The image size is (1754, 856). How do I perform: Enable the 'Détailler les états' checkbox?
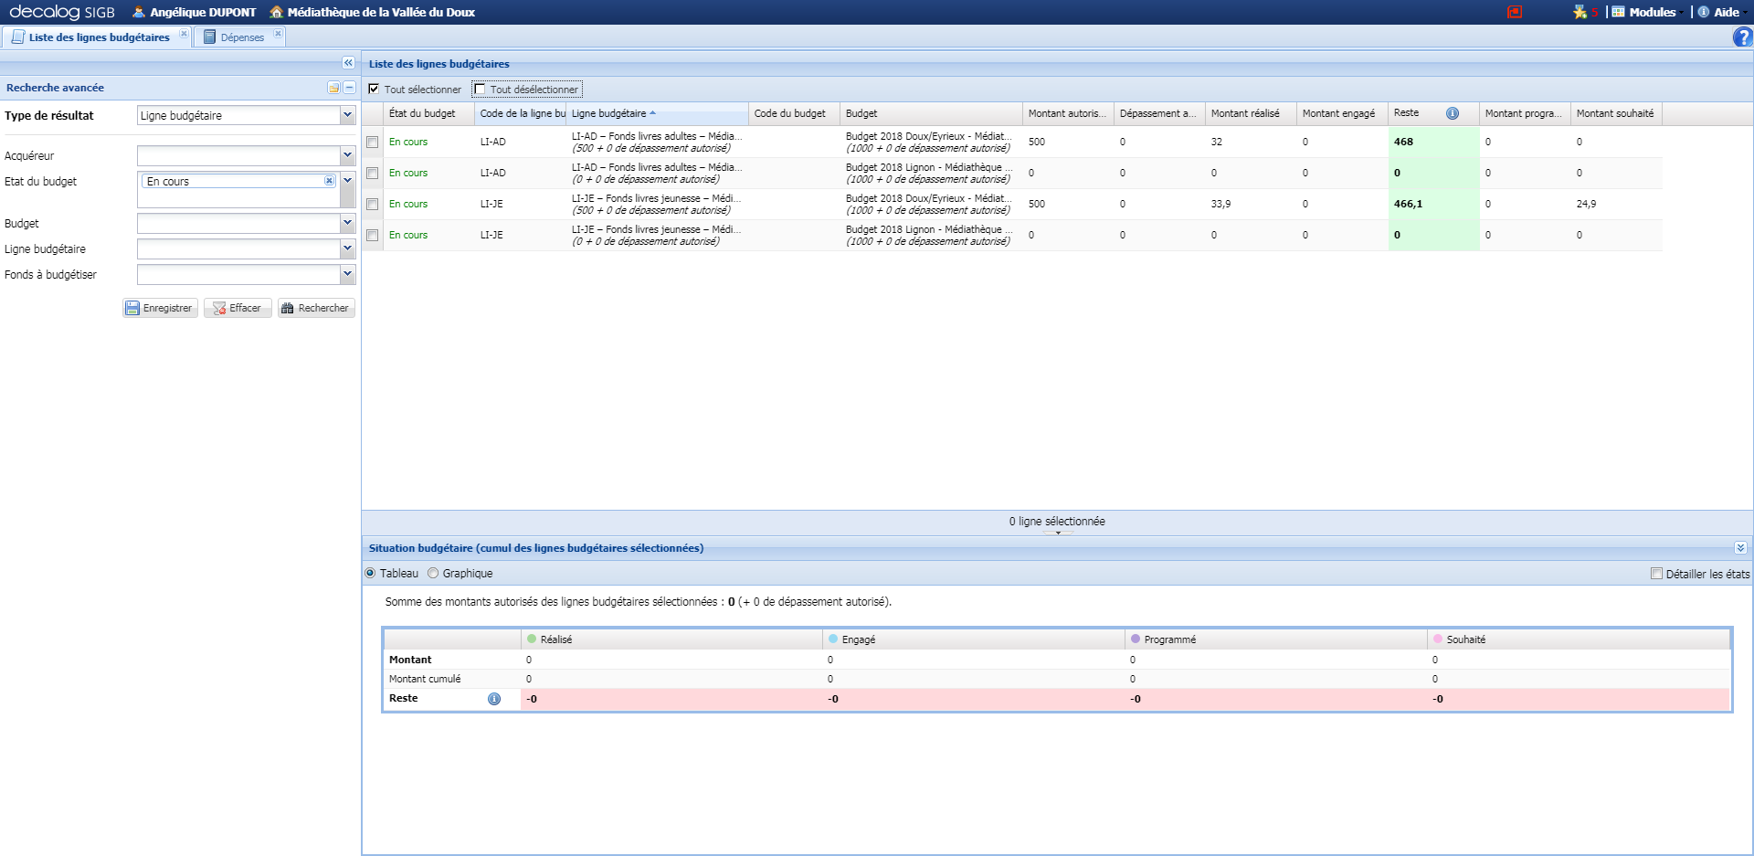coord(1656,574)
